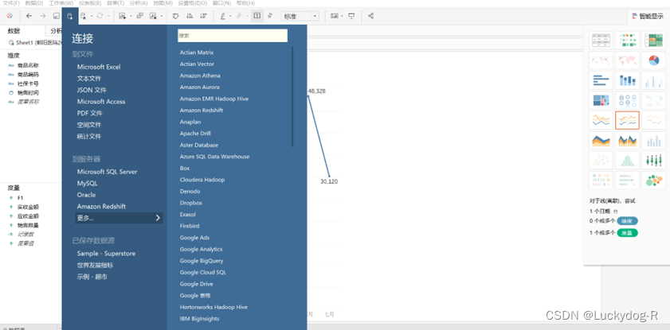Select the continuous lines chart type
Viewport: 670px width, 330px height.
(x=601, y=120)
